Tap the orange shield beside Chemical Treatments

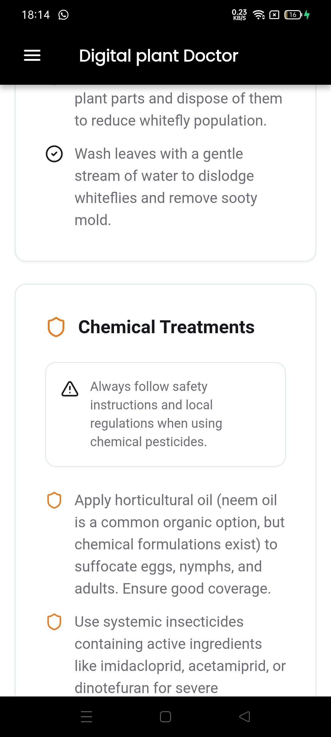point(56,327)
